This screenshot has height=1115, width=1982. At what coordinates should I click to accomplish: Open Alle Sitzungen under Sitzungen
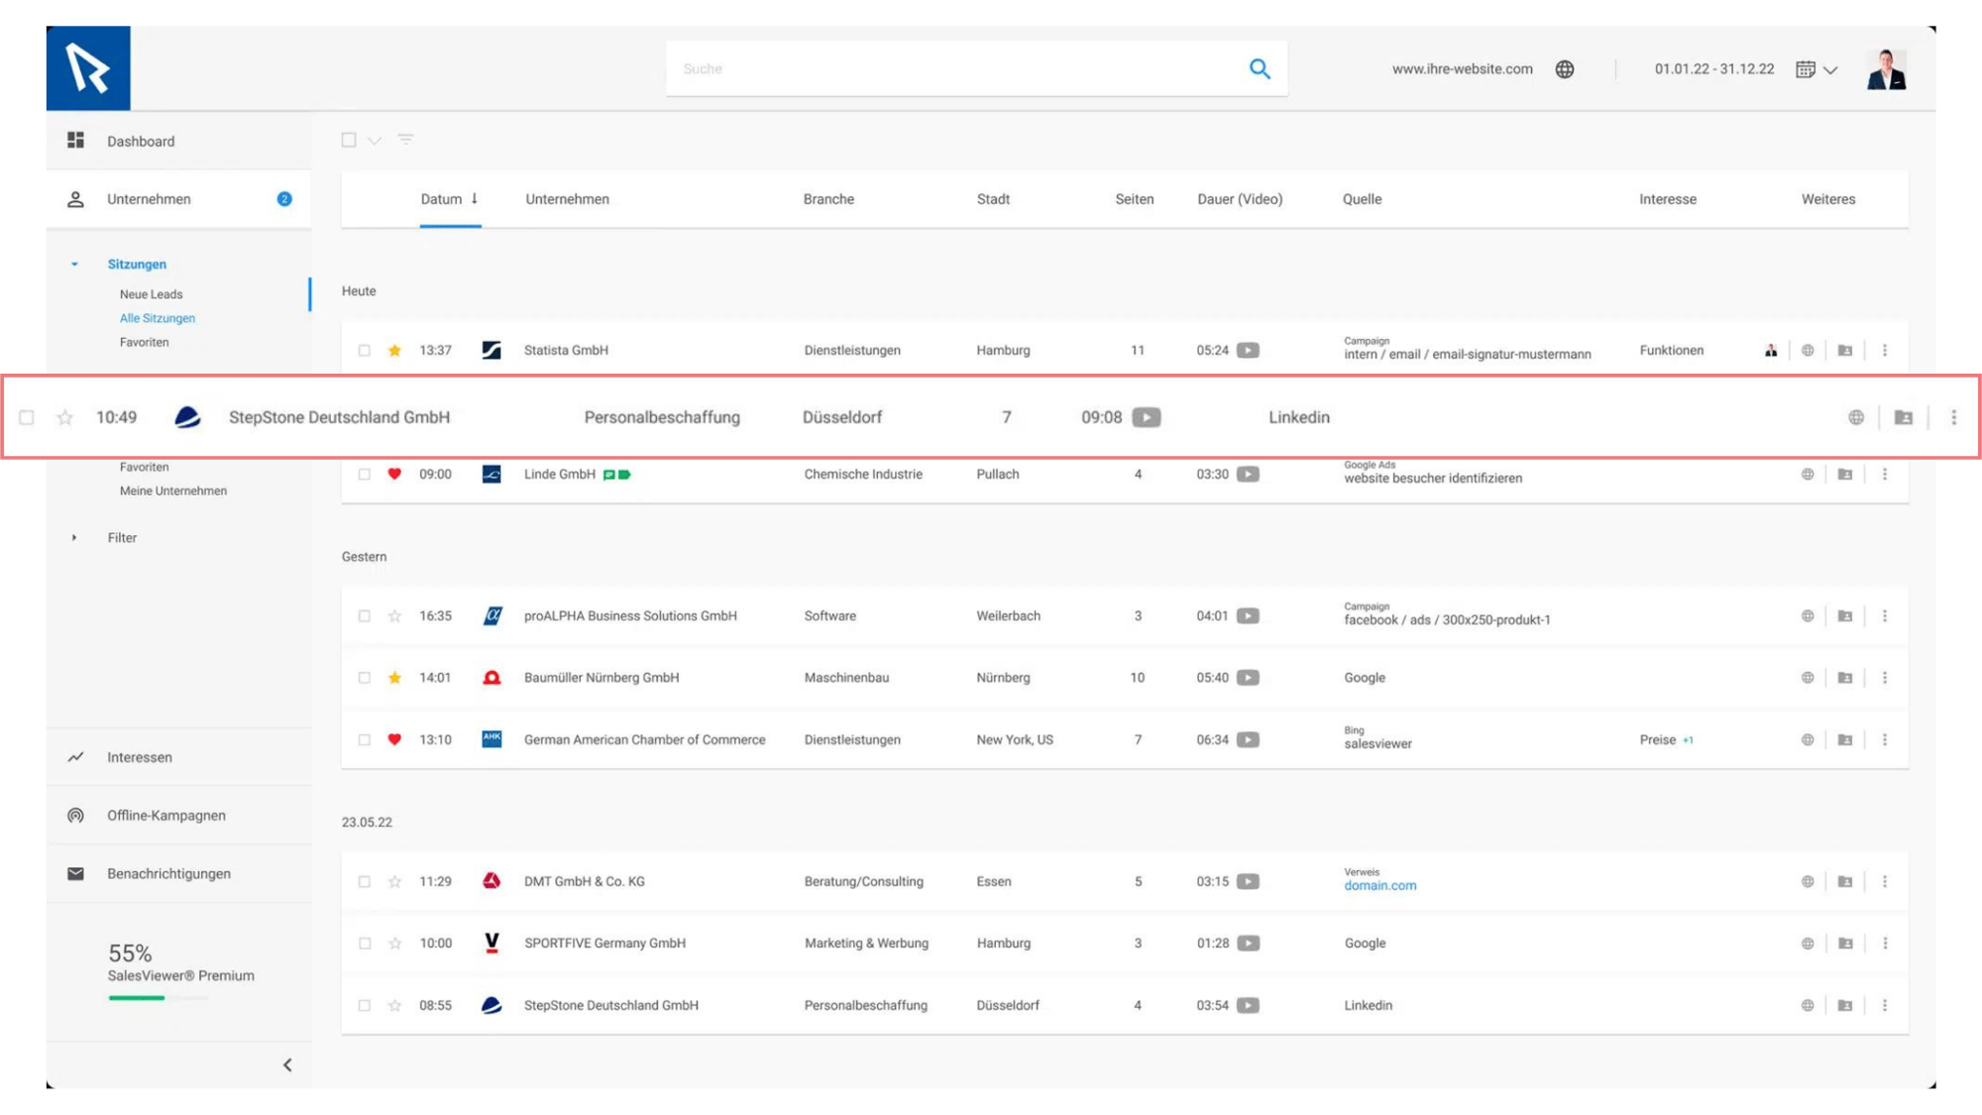(x=158, y=318)
